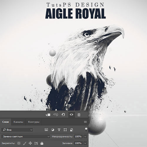Expand the Заливка slider arrow

click(x=85, y=143)
